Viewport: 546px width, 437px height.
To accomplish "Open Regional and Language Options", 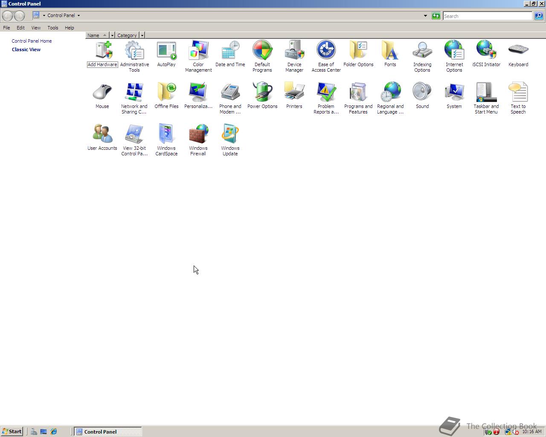I will [x=390, y=98].
